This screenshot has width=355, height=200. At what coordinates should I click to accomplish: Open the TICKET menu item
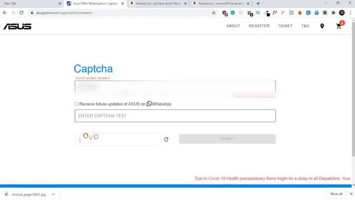click(285, 26)
